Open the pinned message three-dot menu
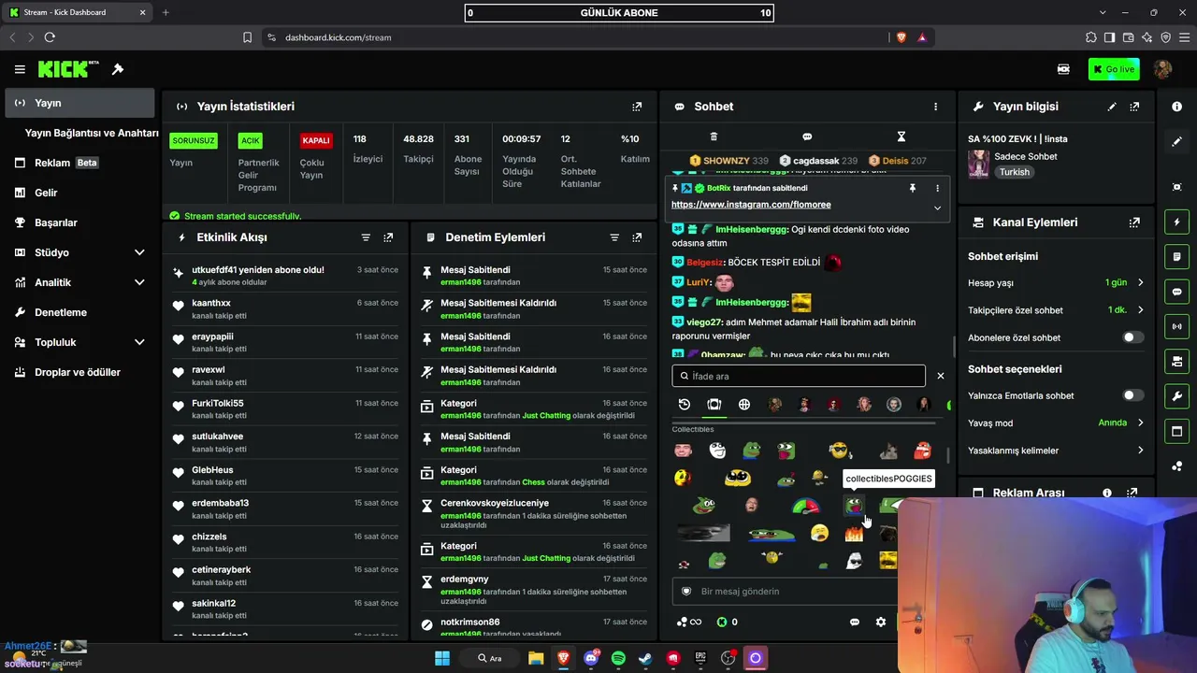Image resolution: width=1197 pixels, height=673 pixels. tap(937, 188)
